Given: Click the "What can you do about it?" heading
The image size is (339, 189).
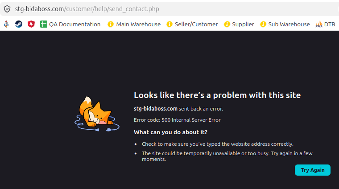Looking at the screenshot, I should (170, 132).
